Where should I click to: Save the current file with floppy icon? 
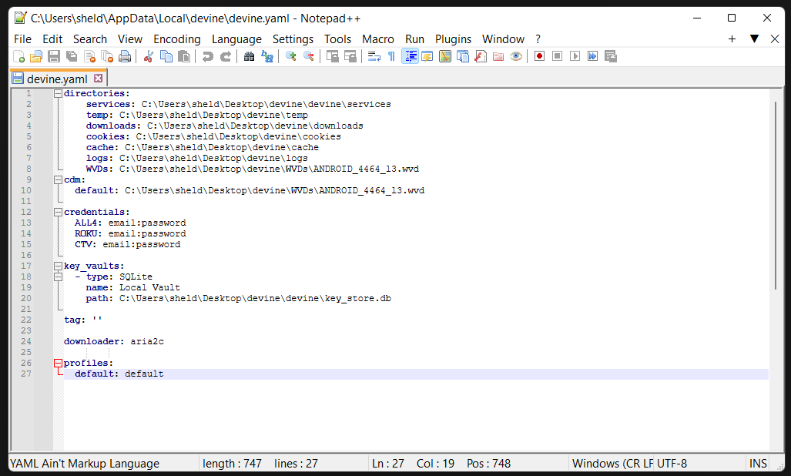pyautogui.click(x=53, y=56)
